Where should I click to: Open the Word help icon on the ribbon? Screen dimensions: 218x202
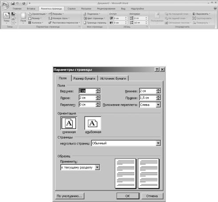click(215, 8)
